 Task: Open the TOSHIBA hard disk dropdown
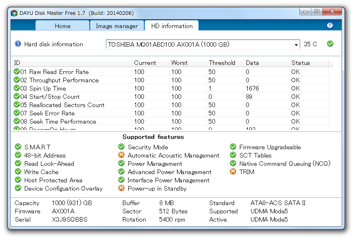click(x=203, y=45)
